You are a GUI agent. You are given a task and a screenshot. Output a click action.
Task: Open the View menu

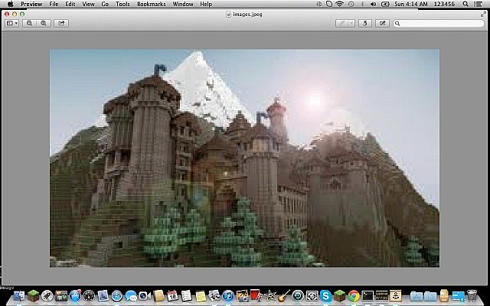coord(87,5)
